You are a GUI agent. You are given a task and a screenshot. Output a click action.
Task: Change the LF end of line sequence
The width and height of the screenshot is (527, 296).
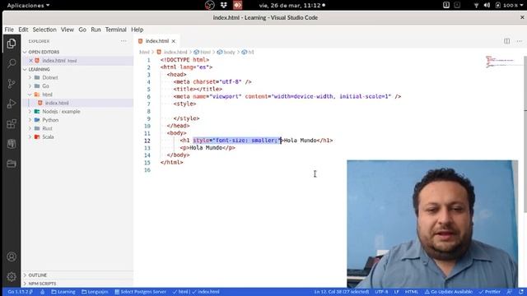point(397,292)
